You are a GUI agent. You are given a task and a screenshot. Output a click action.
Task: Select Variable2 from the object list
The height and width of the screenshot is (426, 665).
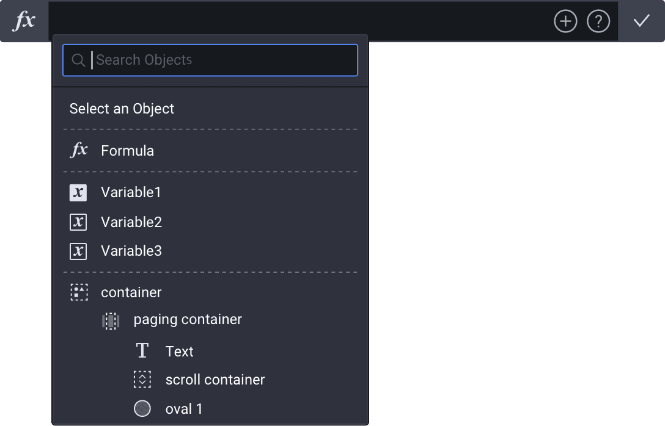tap(131, 222)
